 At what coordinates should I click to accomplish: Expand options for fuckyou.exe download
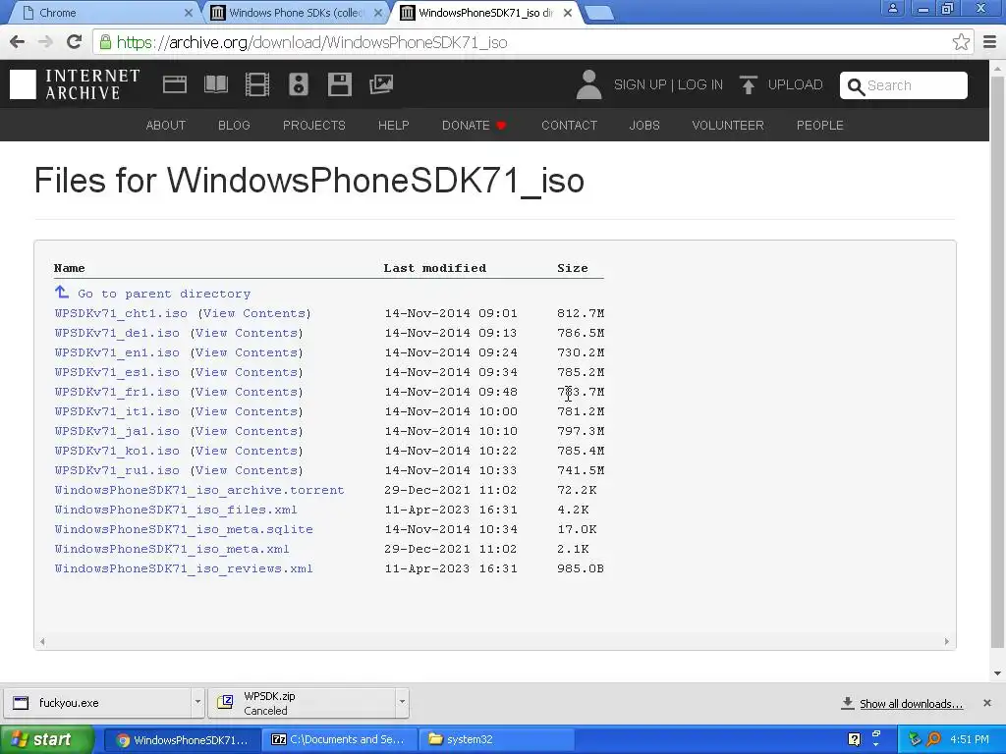197,702
